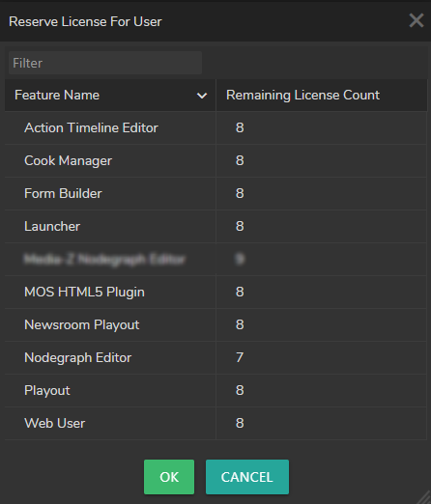Select the Nodegraph Editor row
This screenshot has height=504, width=431.
[215, 358]
